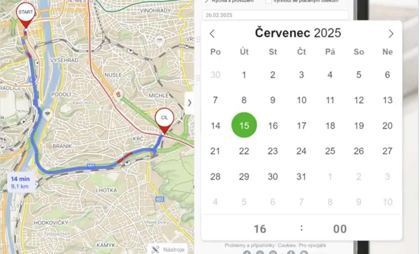
Task: Click the minutes value 00
Action: tap(340, 229)
